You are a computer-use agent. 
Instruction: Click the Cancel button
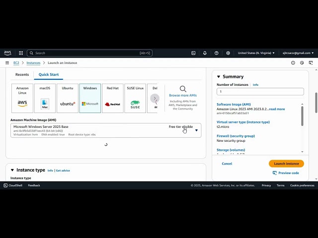[x=227, y=164]
